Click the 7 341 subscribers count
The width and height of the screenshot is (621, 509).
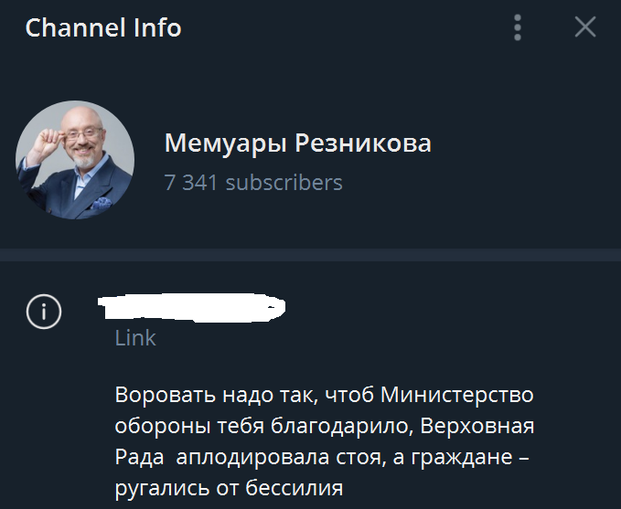click(253, 183)
